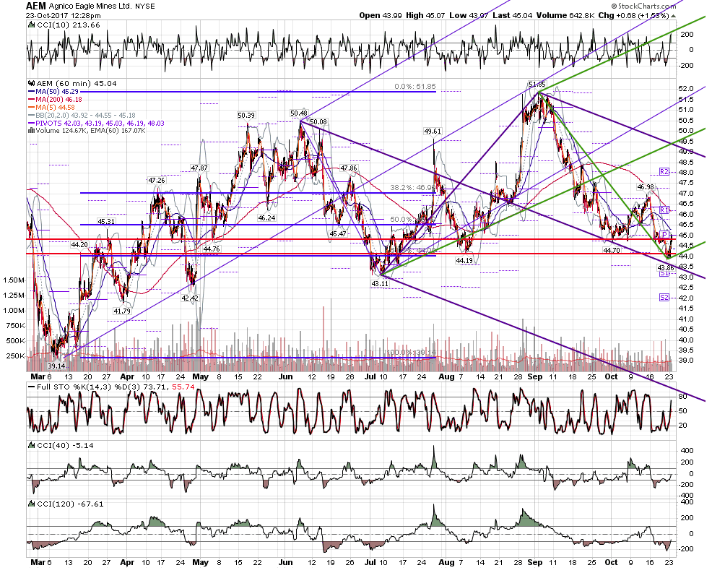The height and width of the screenshot is (573, 712).
Task: Click the 46.98 October high label
Action: click(646, 186)
